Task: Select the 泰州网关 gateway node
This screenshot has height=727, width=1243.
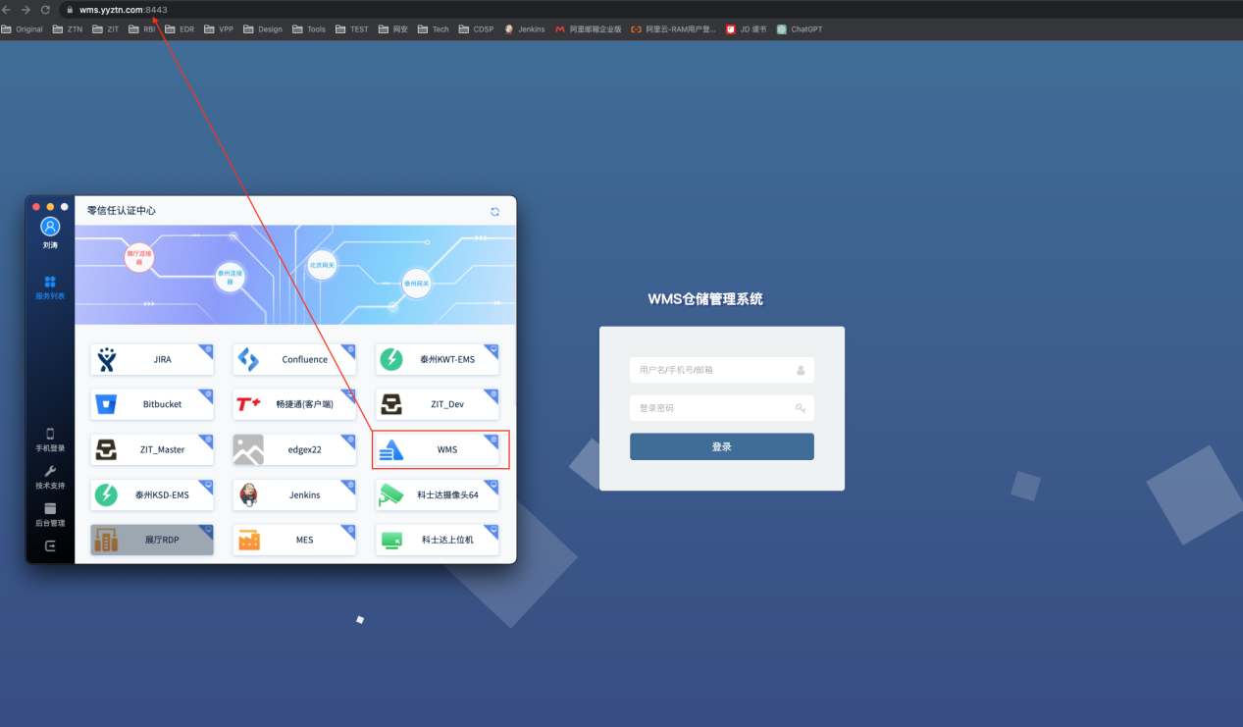Action: click(x=416, y=284)
